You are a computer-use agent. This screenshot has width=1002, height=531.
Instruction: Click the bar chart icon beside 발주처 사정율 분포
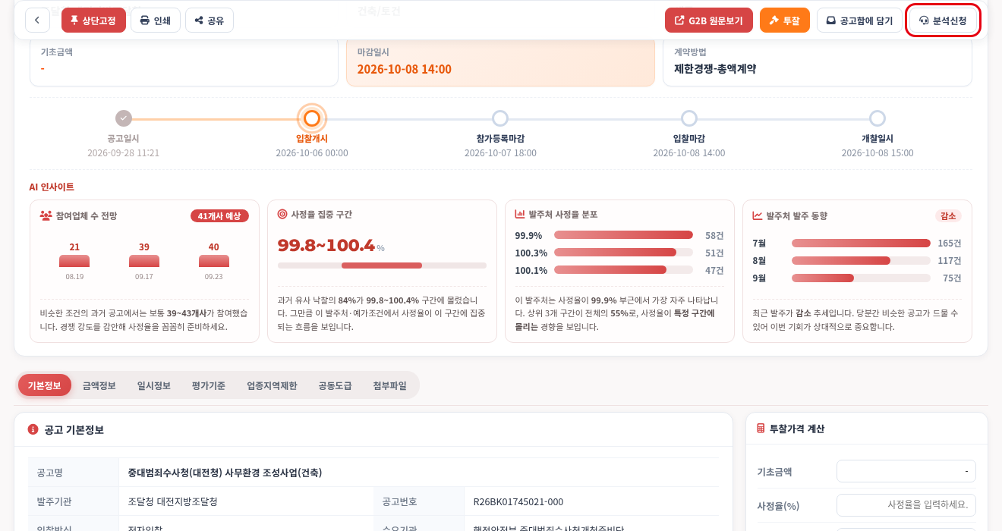coord(520,215)
